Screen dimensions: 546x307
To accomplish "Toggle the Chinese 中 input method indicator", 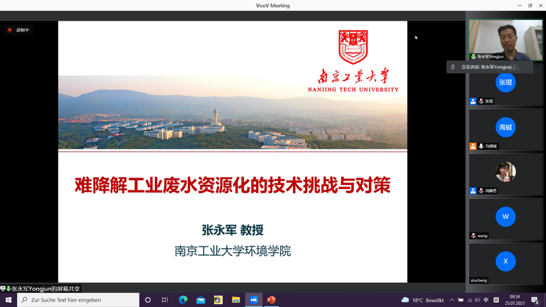I will [x=486, y=300].
